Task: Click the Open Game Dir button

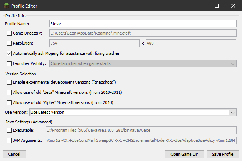Action: (x=185, y=154)
